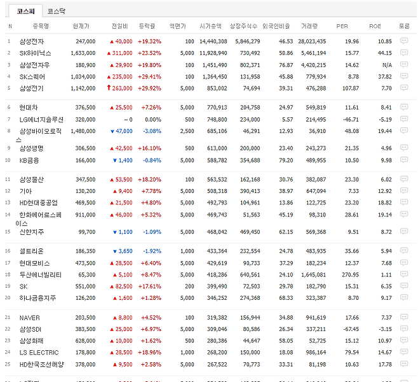418x382 pixels.
Task: Click the 시가총액 column header
Action: point(211,26)
